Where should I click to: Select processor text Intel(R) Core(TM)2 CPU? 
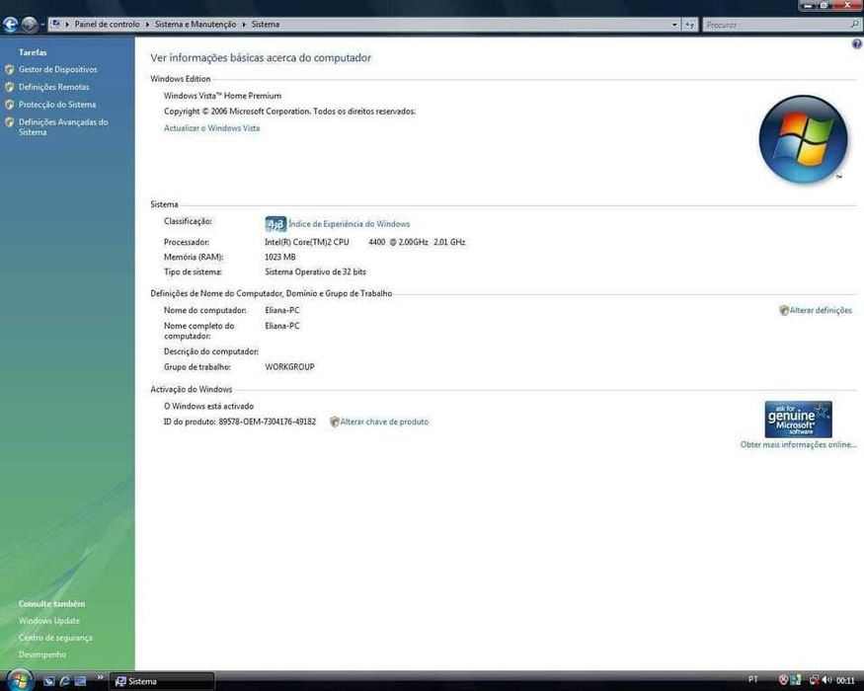coord(307,242)
